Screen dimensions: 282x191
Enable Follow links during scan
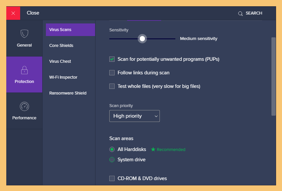112,73
